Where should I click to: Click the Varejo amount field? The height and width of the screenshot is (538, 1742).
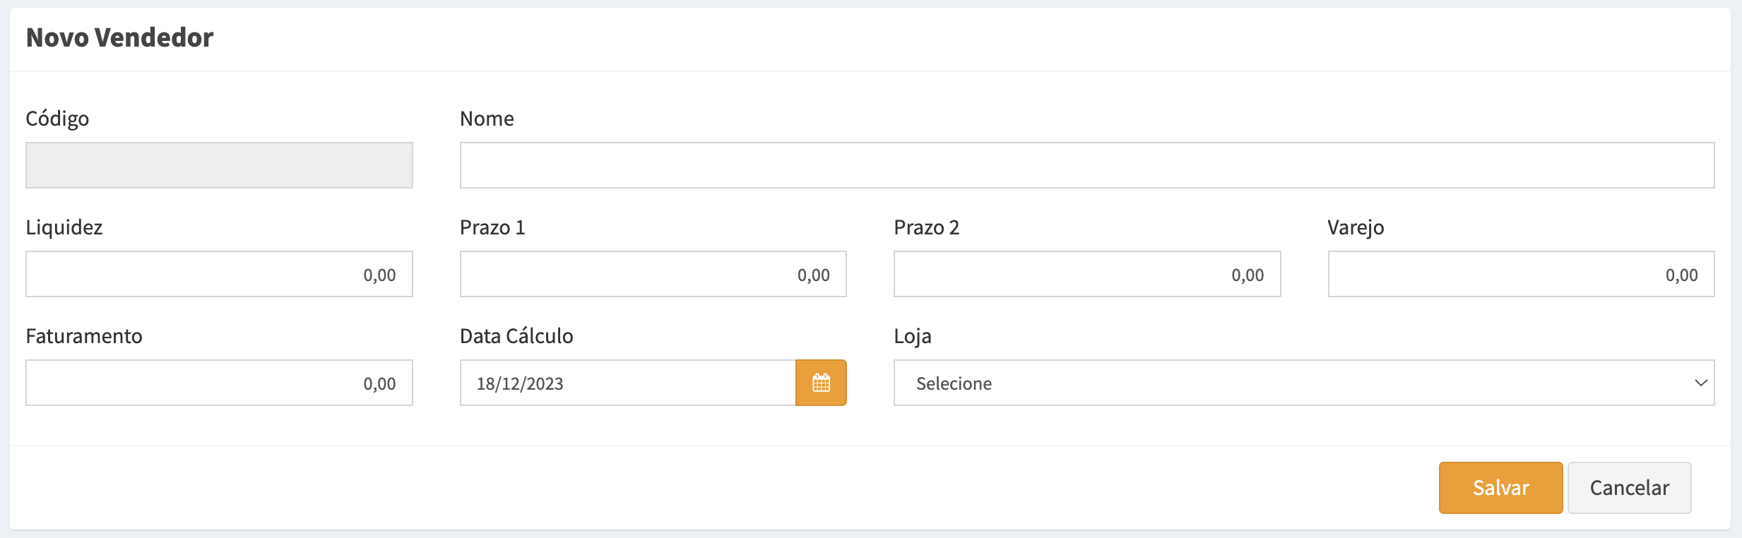point(1521,274)
